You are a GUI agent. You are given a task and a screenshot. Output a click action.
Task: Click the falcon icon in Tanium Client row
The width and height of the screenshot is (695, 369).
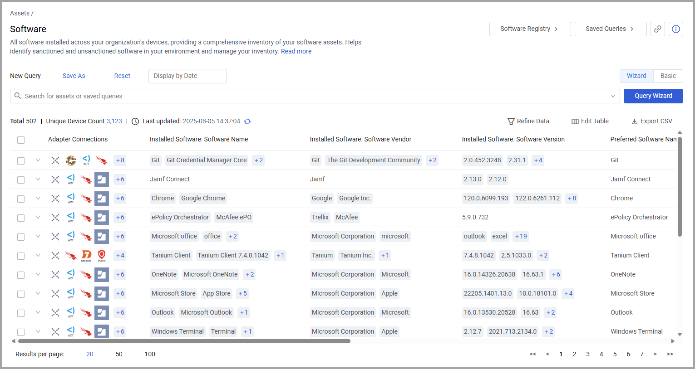tap(71, 256)
